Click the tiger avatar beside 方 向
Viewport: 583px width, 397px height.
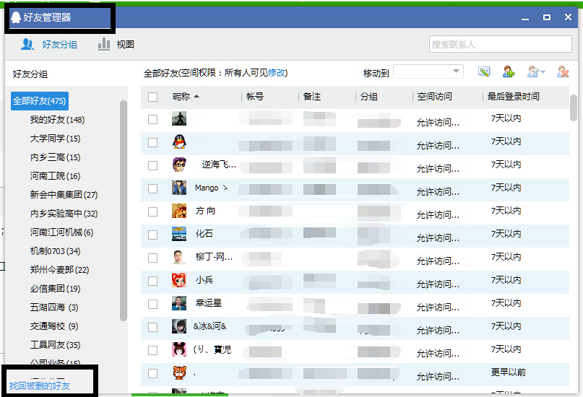179,211
